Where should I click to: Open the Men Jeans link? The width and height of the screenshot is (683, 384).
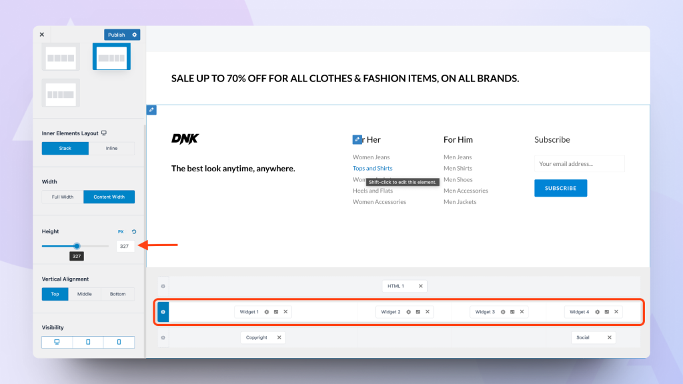[x=458, y=157]
